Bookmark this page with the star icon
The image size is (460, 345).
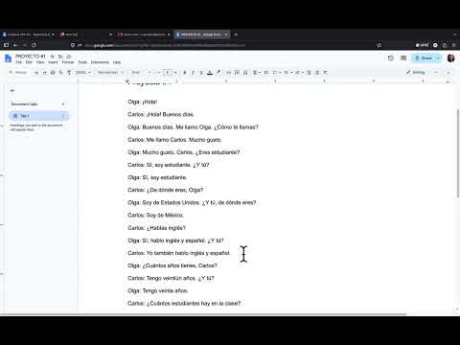pyautogui.click(x=379, y=45)
